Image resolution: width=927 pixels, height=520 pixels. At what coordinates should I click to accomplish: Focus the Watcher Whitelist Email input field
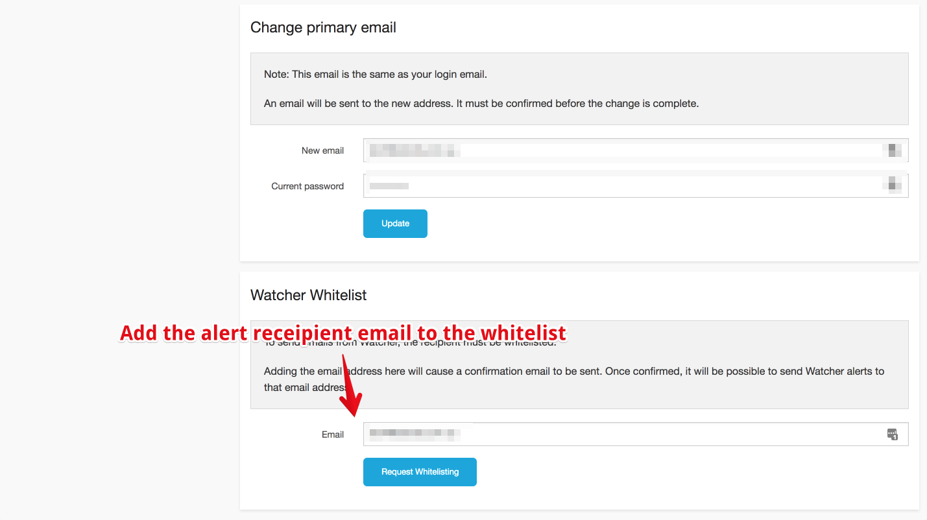636,434
